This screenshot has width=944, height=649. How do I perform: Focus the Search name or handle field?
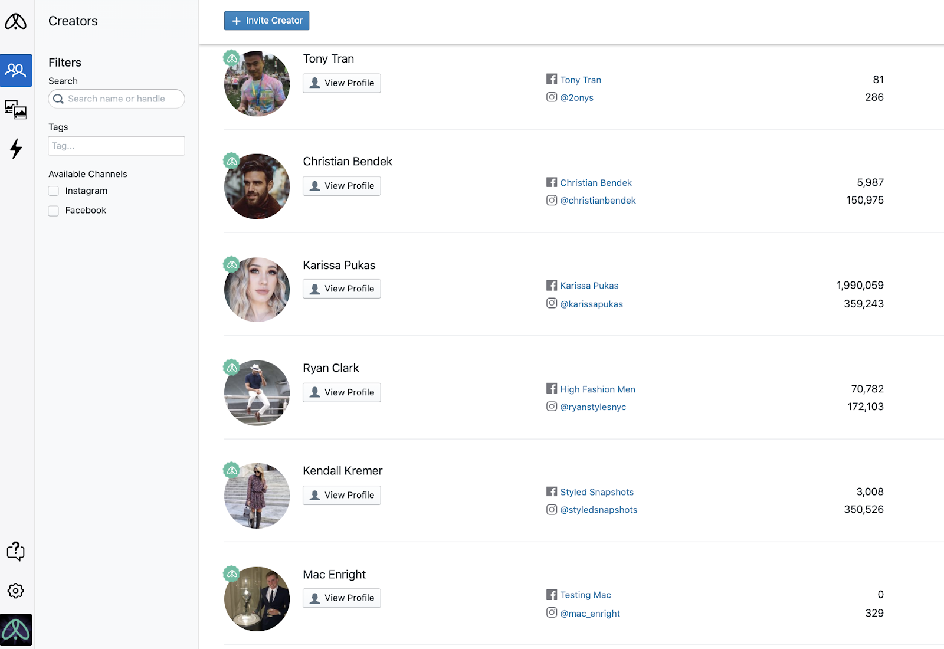[117, 99]
